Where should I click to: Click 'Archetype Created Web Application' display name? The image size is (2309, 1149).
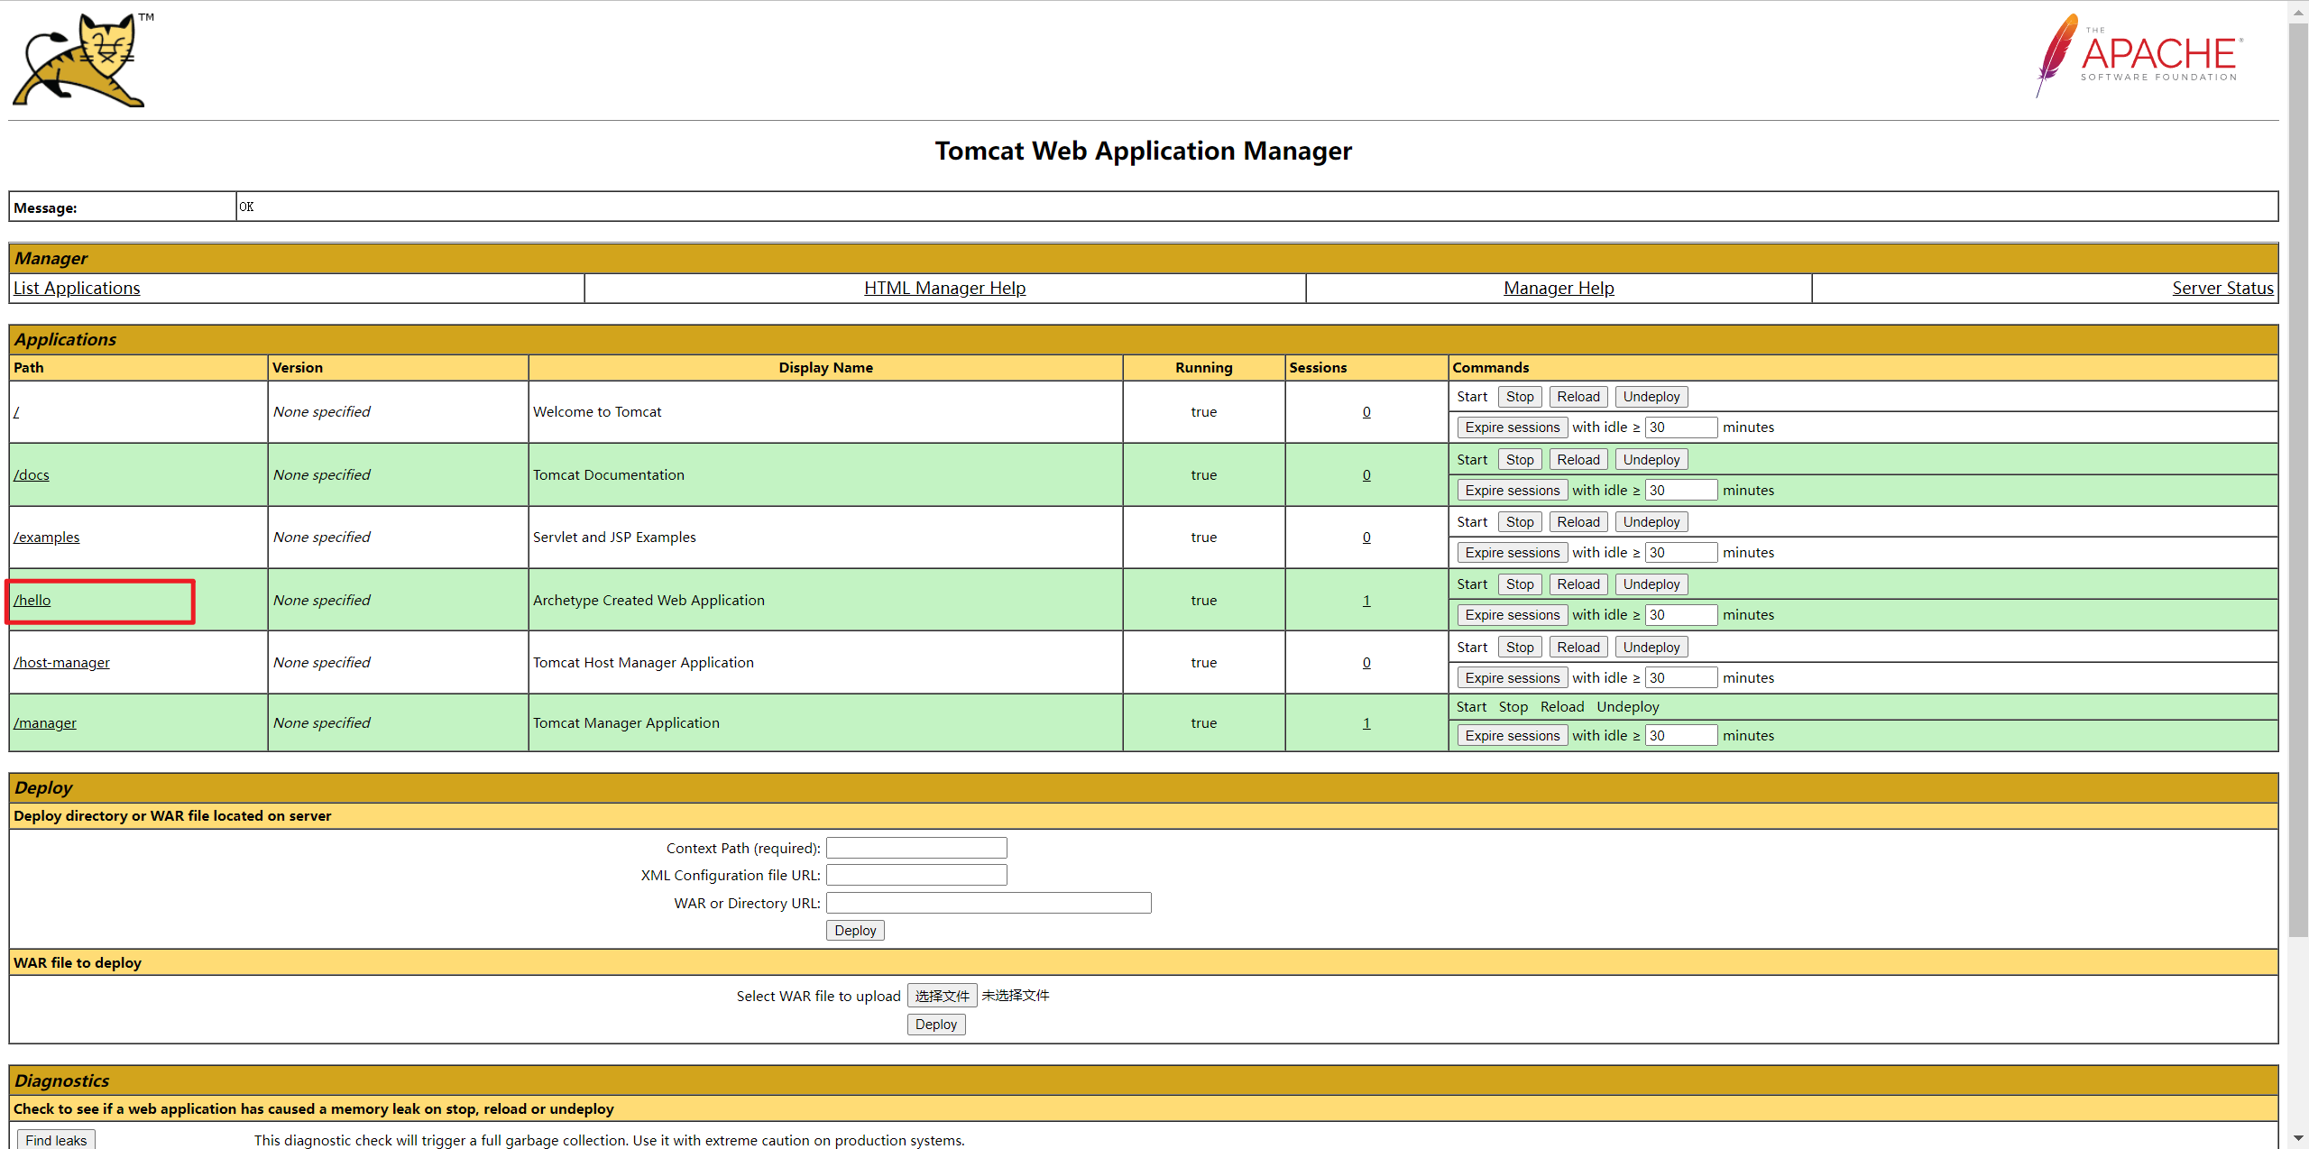tap(649, 600)
